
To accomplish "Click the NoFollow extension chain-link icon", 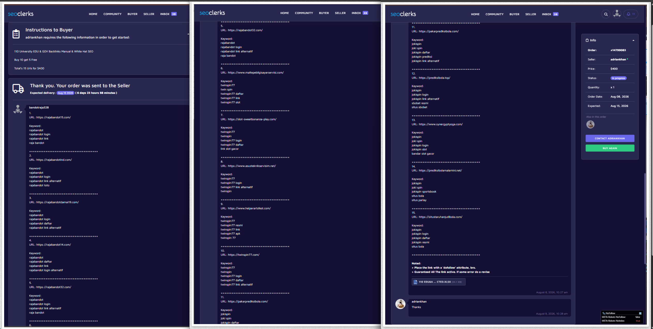I will click(604, 313).
